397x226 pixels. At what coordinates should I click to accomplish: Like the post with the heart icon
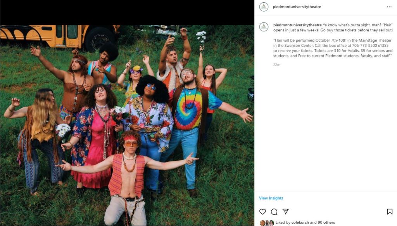(263, 212)
